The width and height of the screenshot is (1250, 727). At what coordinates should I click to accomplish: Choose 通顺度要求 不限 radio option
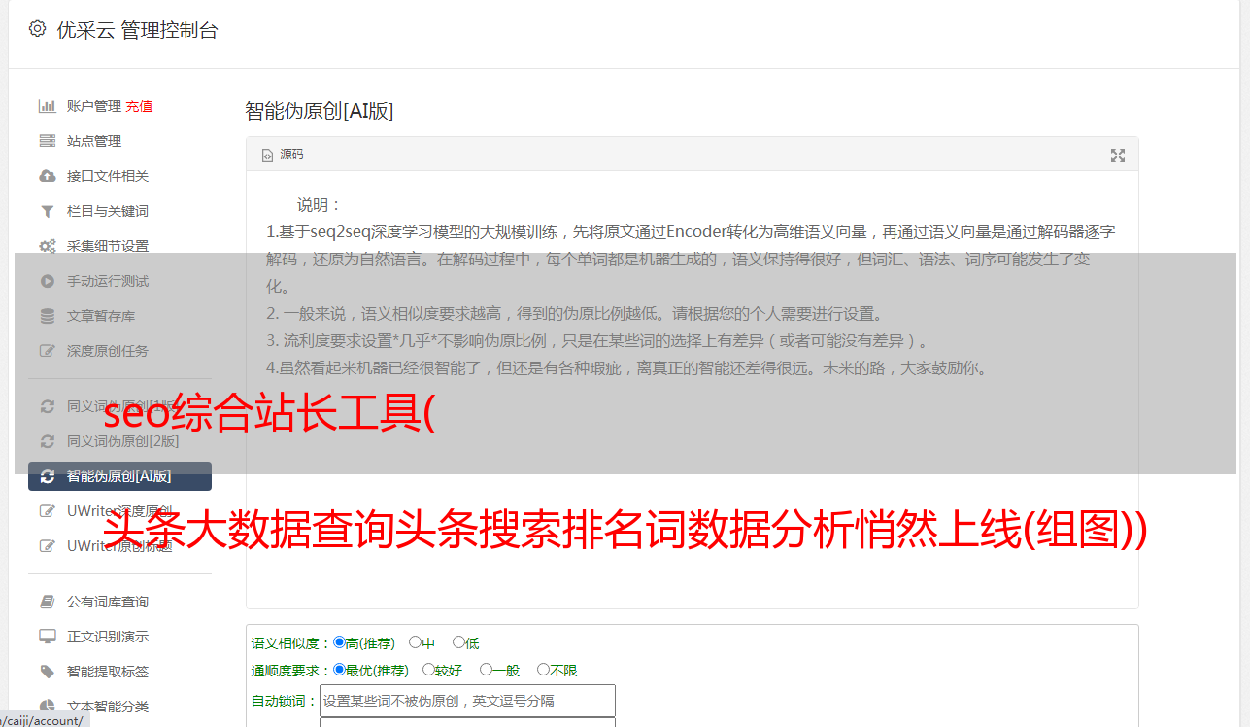(x=543, y=670)
